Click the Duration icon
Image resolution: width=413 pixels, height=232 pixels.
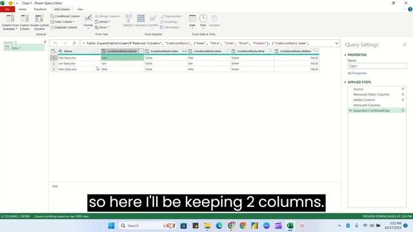point(214,19)
